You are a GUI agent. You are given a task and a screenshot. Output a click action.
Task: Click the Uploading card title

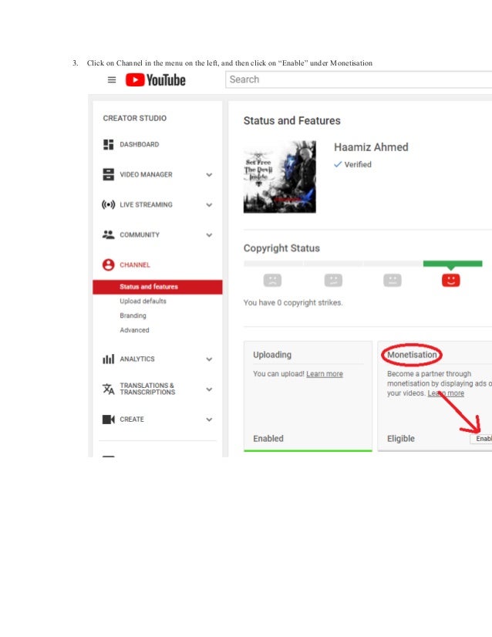coord(272,355)
